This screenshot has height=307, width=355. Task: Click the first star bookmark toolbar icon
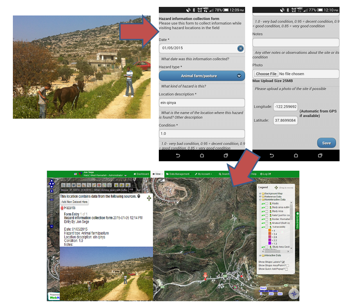116,185
